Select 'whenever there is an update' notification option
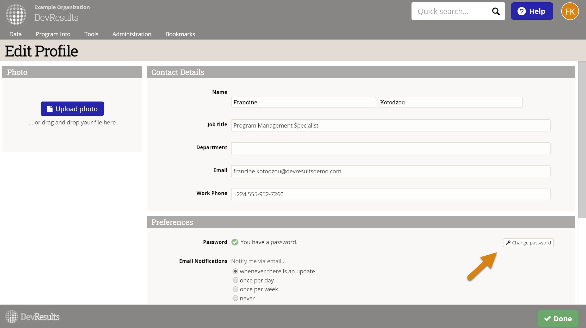Screen dimensions: 586x328 (235, 271)
